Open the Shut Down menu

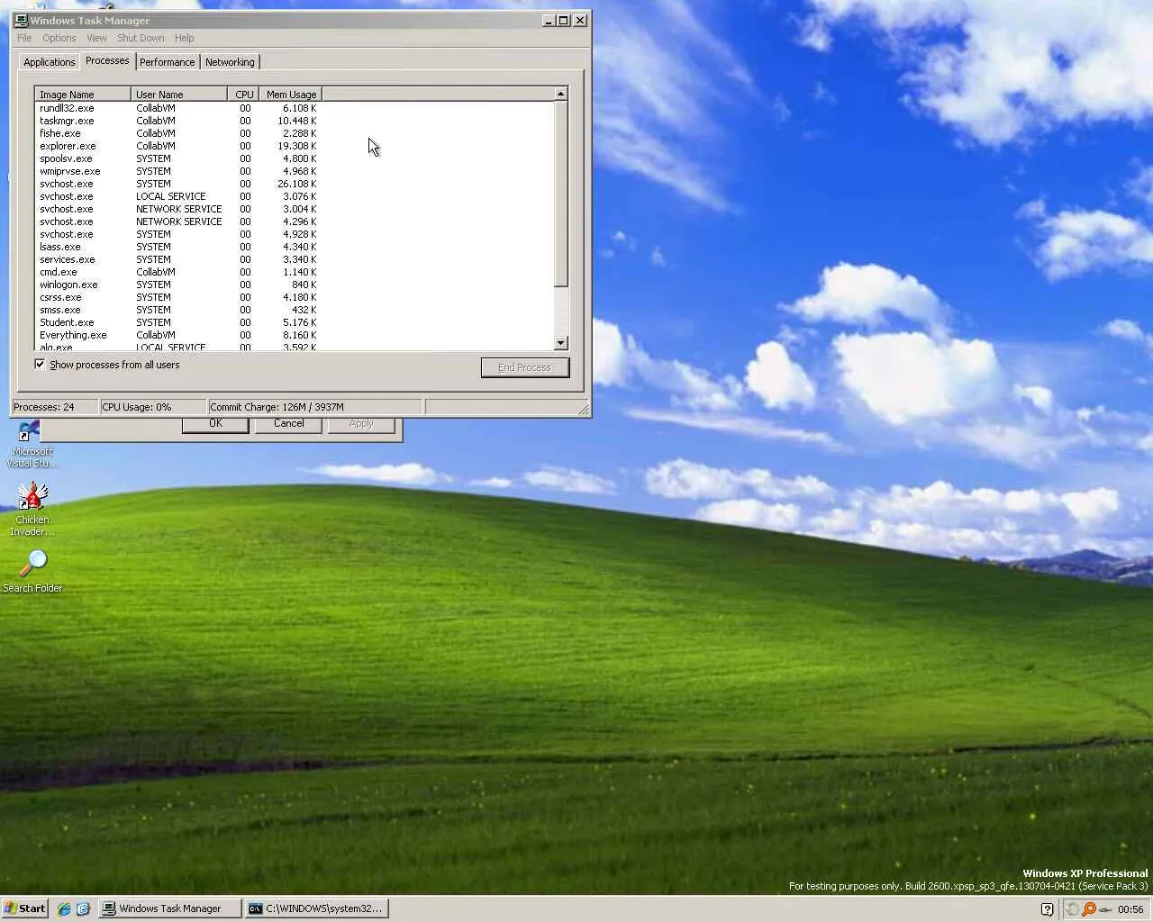click(x=141, y=38)
